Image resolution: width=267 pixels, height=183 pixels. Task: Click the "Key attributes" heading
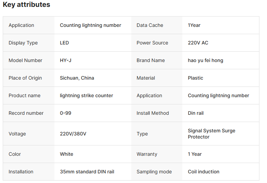pyautogui.click(x=27, y=5)
